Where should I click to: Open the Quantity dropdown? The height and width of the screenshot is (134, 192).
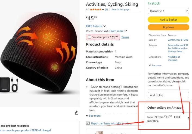click(x=168, y=11)
